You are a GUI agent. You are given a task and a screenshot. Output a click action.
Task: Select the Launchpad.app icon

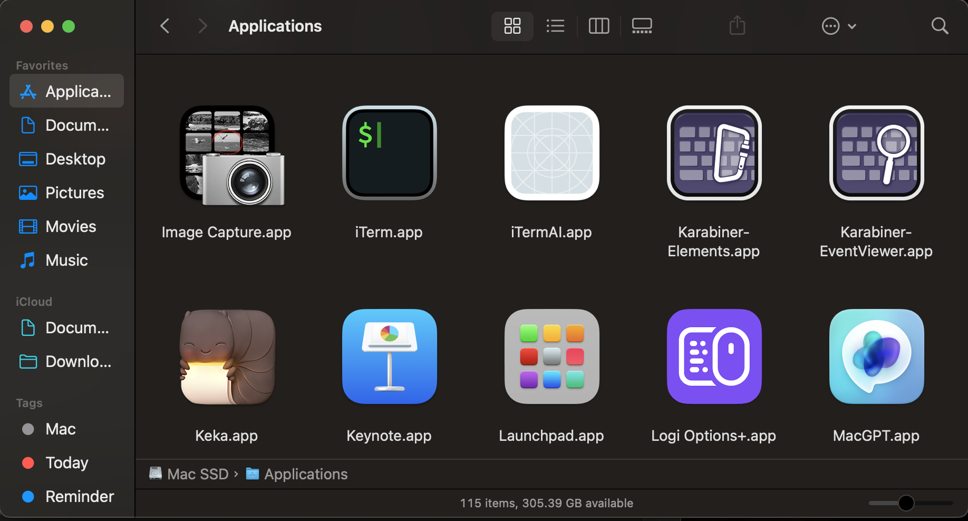coord(552,356)
